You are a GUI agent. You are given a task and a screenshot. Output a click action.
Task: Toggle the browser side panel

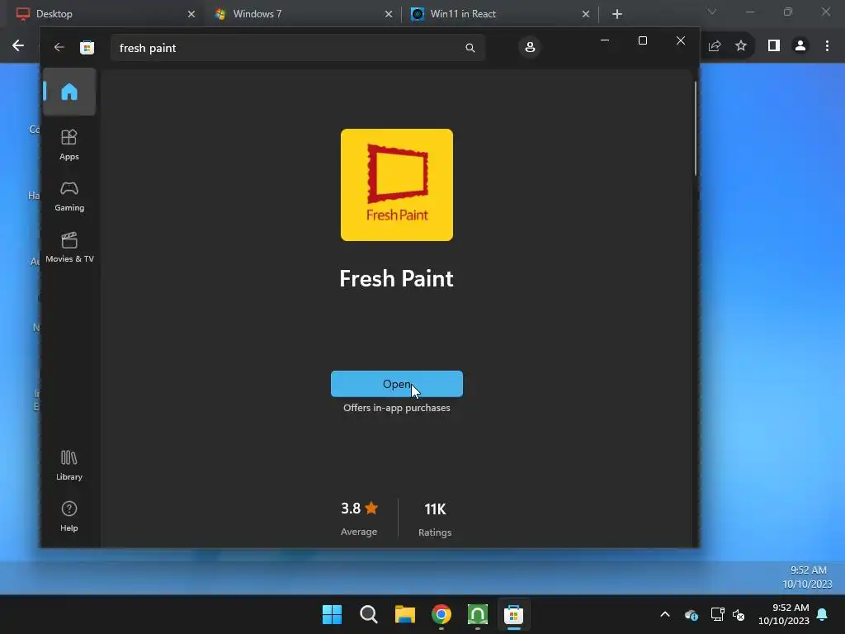pyautogui.click(x=774, y=46)
